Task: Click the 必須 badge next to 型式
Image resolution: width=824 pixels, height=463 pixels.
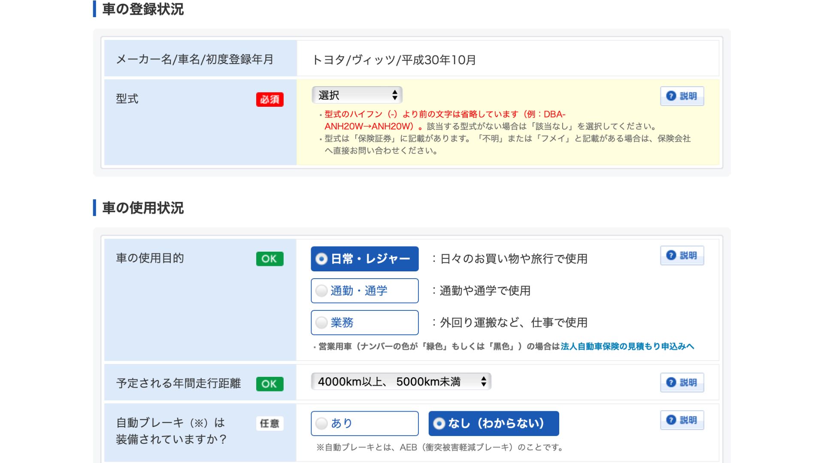Action: (270, 99)
